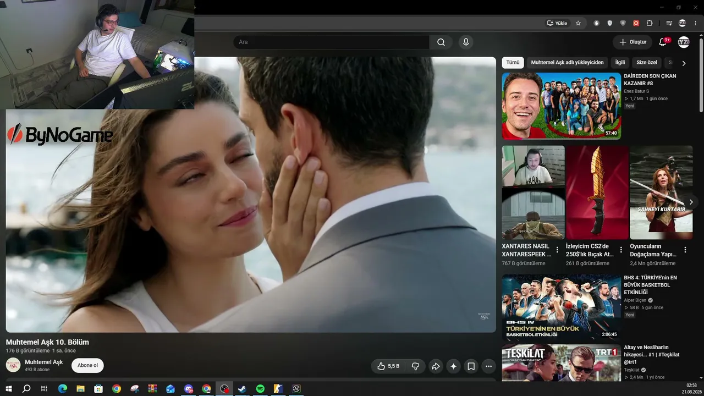The height and width of the screenshot is (396, 704).
Task: Click the YouTube search magnifier button
Action: click(441, 42)
